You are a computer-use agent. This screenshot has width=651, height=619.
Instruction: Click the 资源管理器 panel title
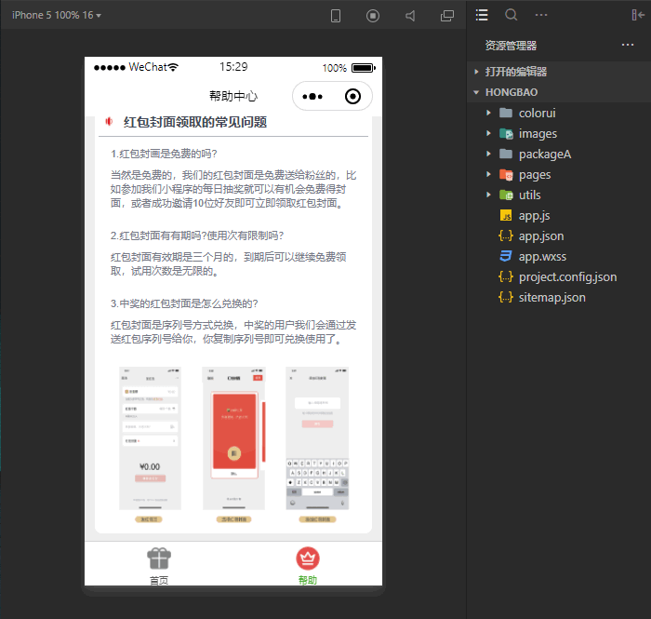point(511,46)
